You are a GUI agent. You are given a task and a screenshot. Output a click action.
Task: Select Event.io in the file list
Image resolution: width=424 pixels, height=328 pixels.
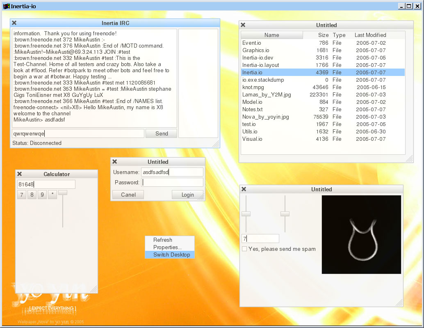coord(323,43)
